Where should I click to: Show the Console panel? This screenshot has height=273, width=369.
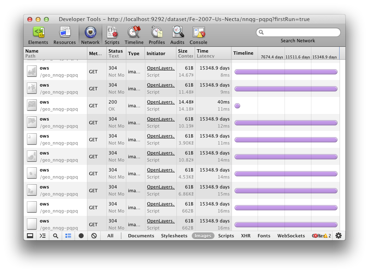click(198, 35)
